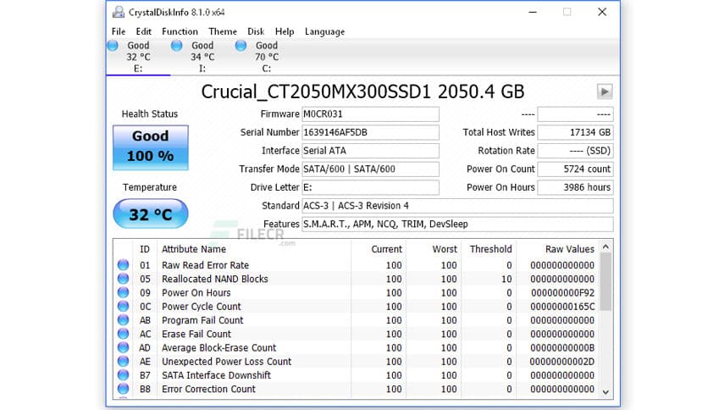The height and width of the screenshot is (410, 708).
Task: Click the Transfer Mode field SATA/600
Action: (370, 169)
